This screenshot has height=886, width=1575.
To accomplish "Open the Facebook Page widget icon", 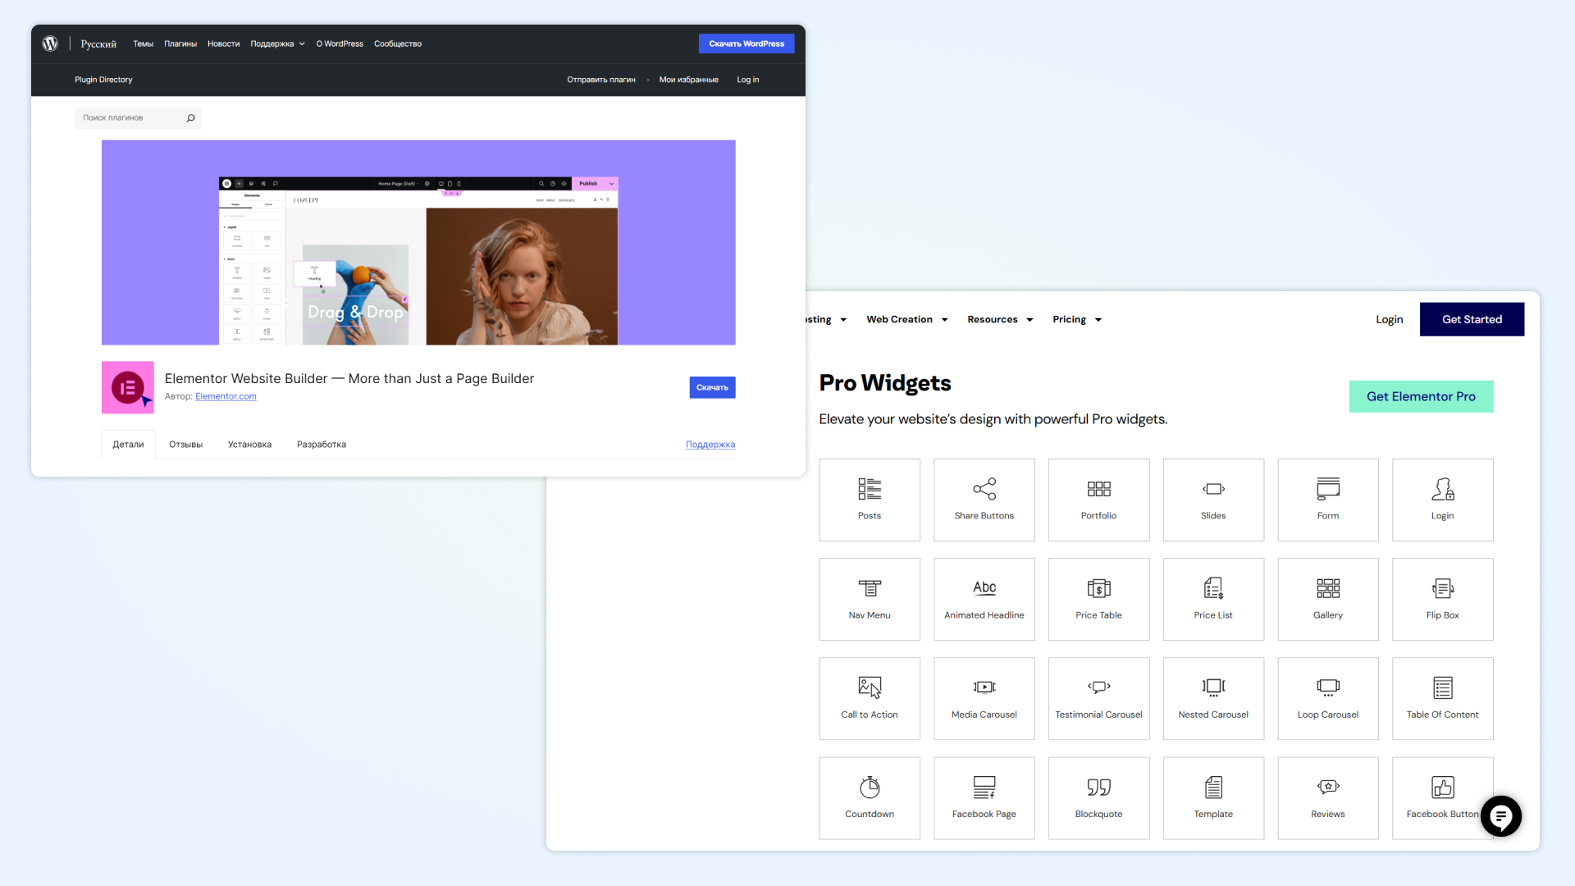I will (984, 788).
